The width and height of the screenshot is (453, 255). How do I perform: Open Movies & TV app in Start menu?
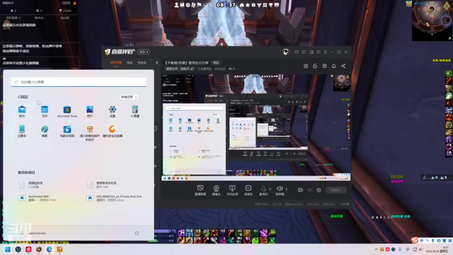pos(67,131)
